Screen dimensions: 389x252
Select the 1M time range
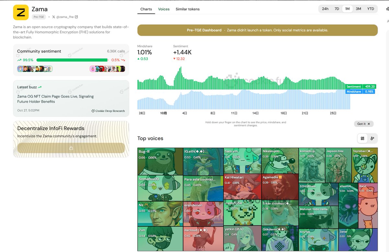tap(347, 9)
